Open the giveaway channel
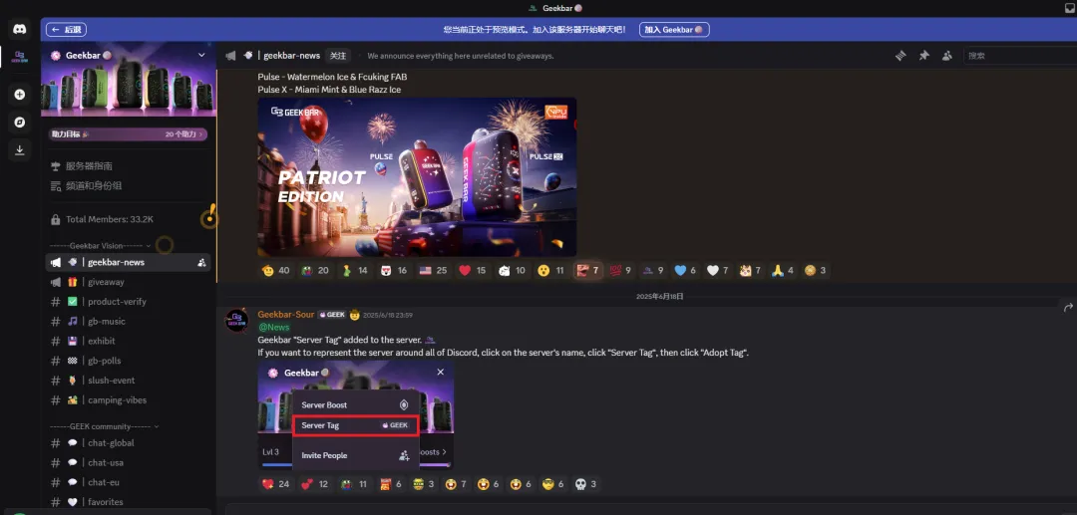 [x=128, y=282]
